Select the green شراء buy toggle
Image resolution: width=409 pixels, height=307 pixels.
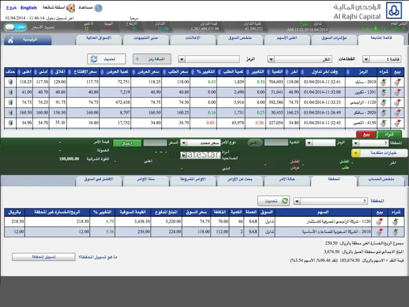(390, 134)
